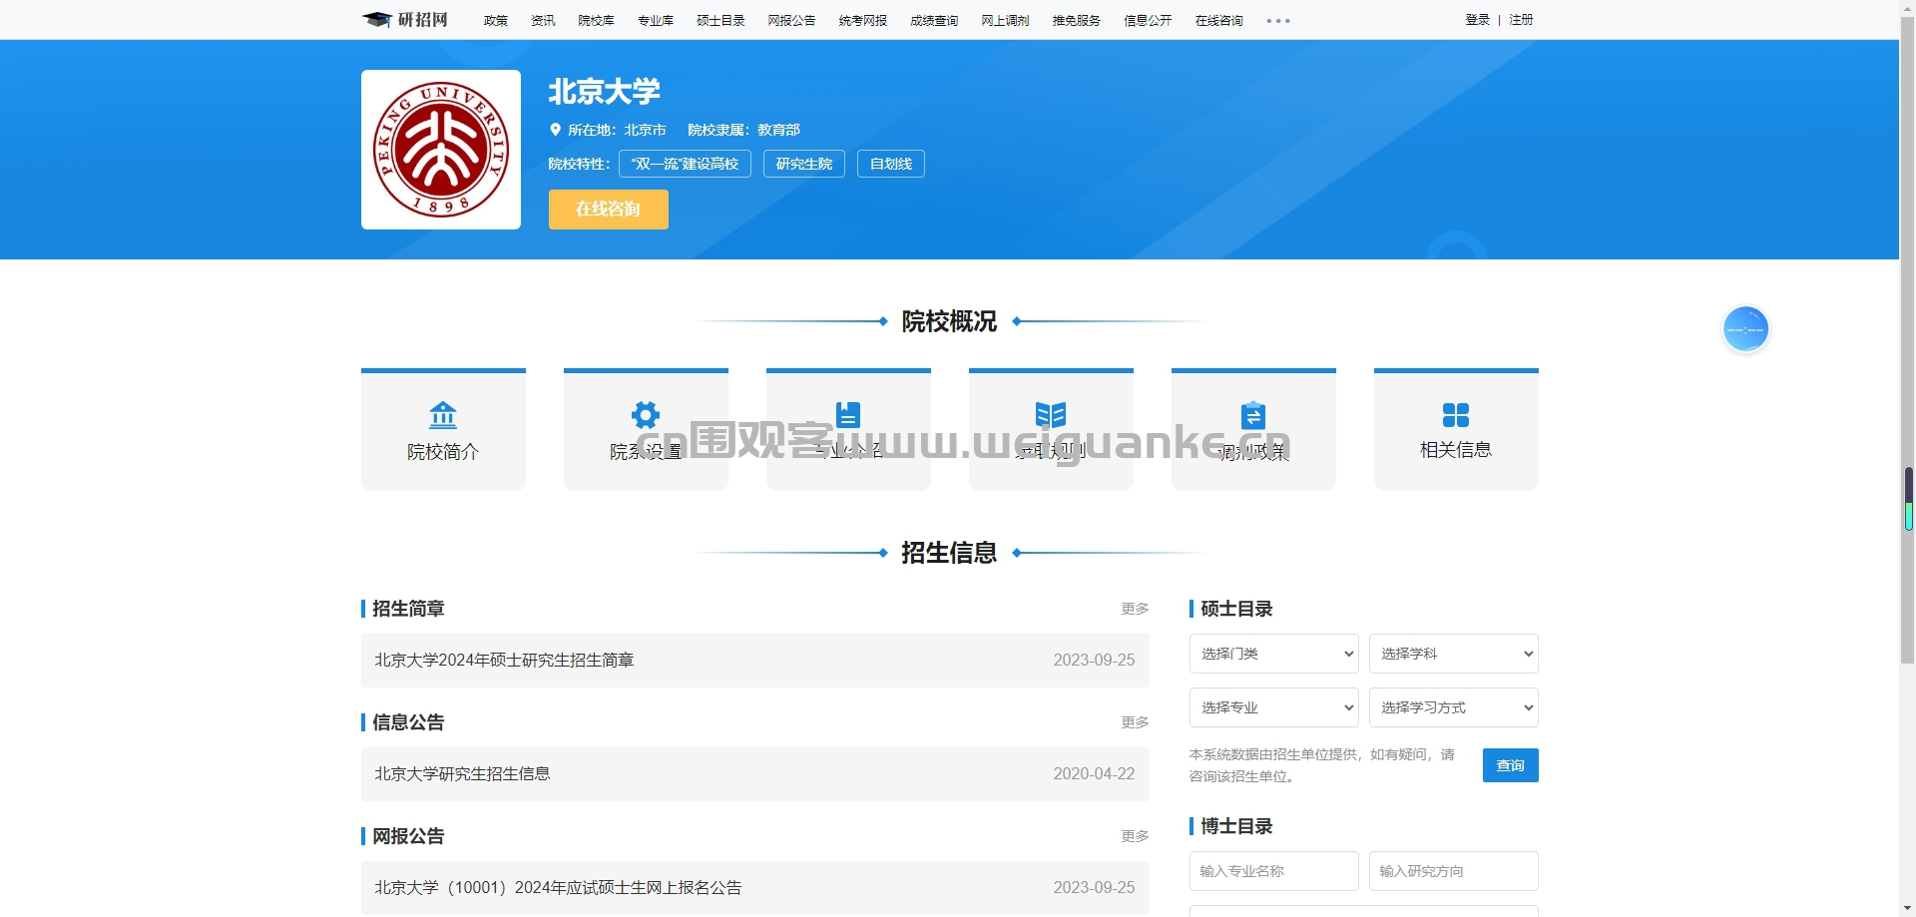The image size is (1916, 917).
Task: Click the 输入研究方向 input field
Action: (1453, 871)
